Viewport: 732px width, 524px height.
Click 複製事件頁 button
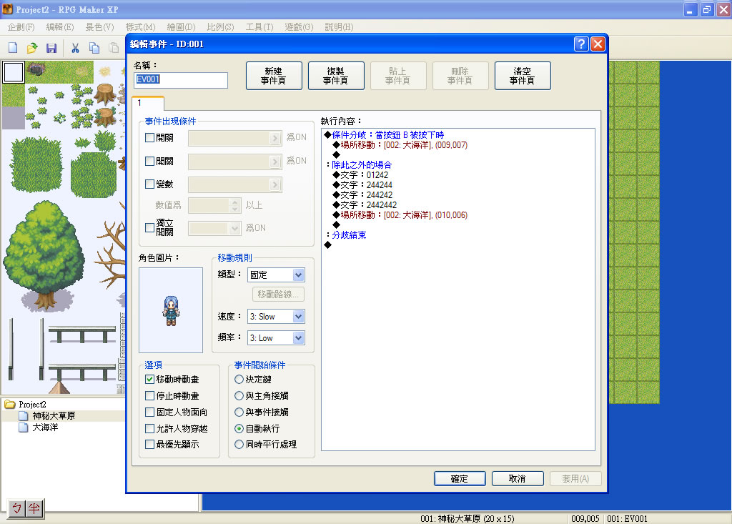336,76
